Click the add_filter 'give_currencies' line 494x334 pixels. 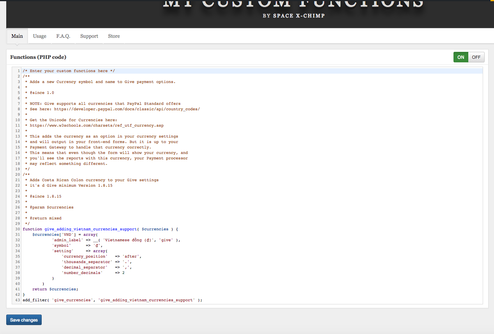point(113,300)
